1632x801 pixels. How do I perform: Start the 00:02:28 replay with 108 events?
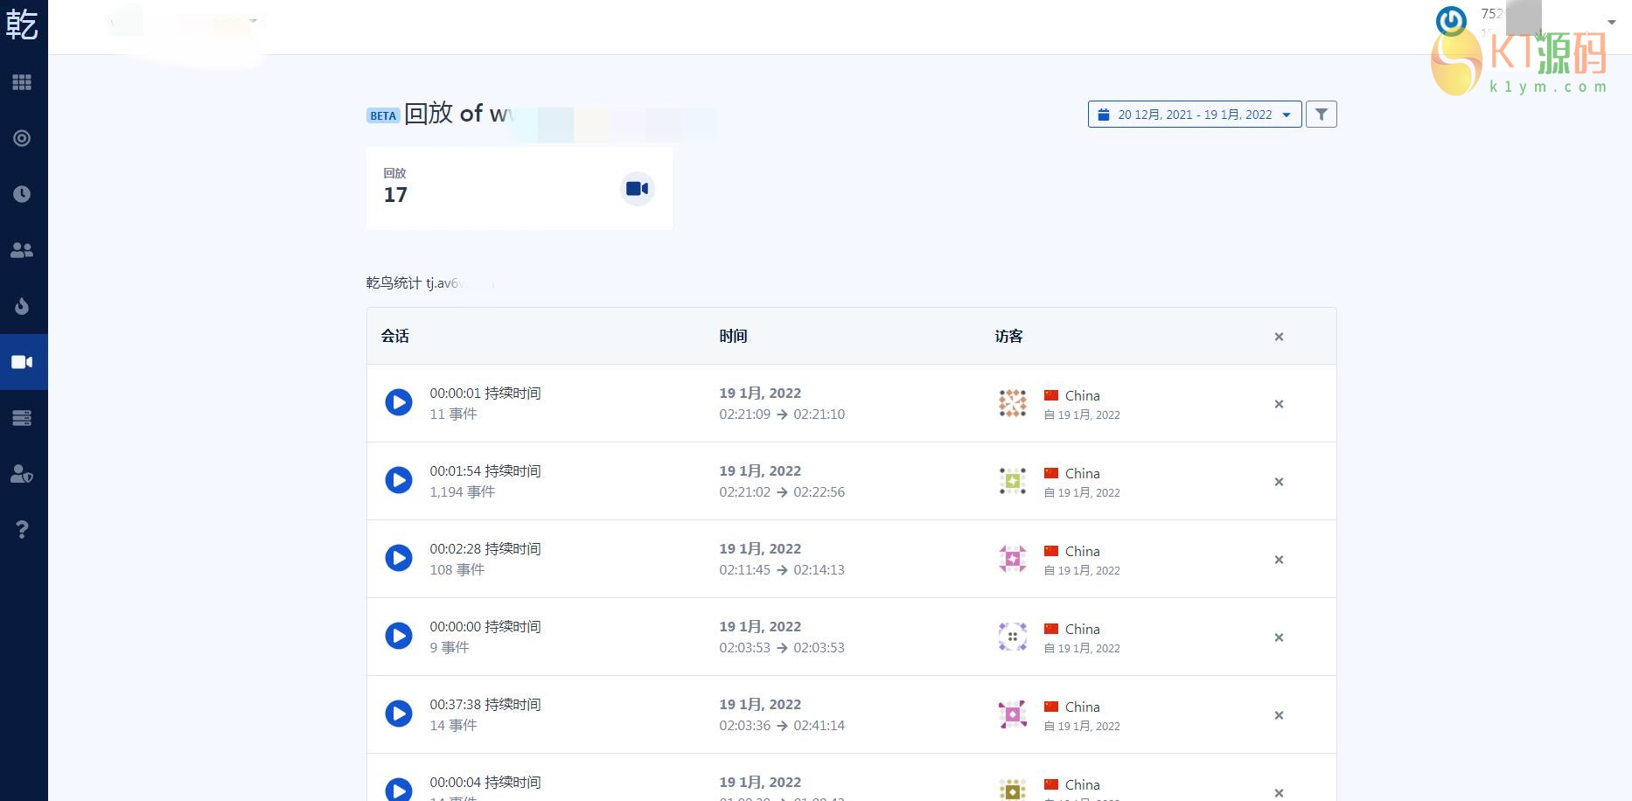tap(399, 558)
